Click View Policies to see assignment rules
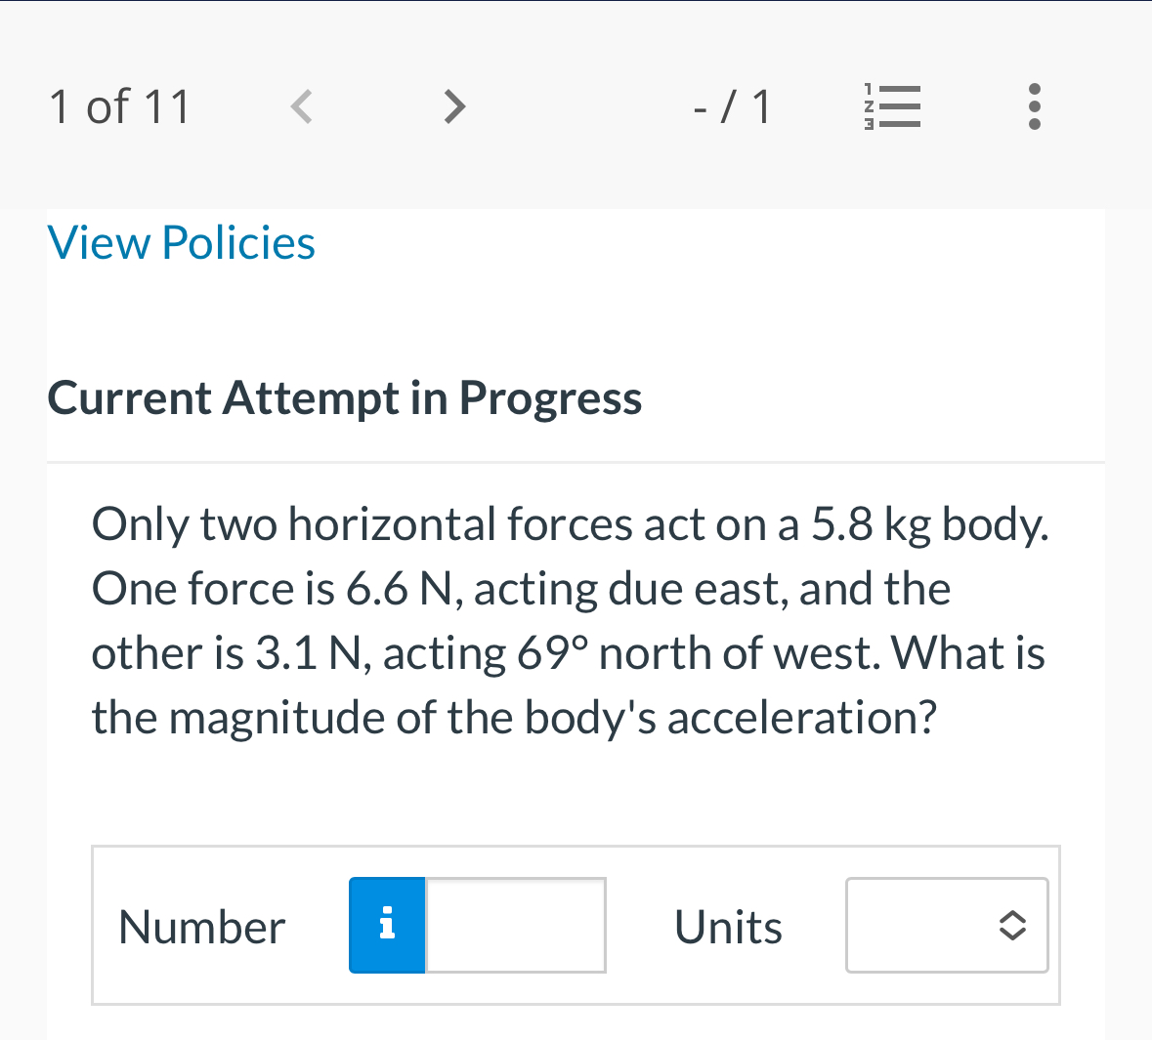Screen dimensions: 1152x1040 tap(181, 242)
